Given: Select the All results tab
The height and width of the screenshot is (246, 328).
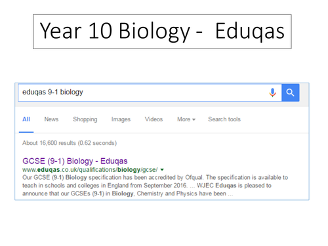Looking at the screenshot, I should point(26,119).
